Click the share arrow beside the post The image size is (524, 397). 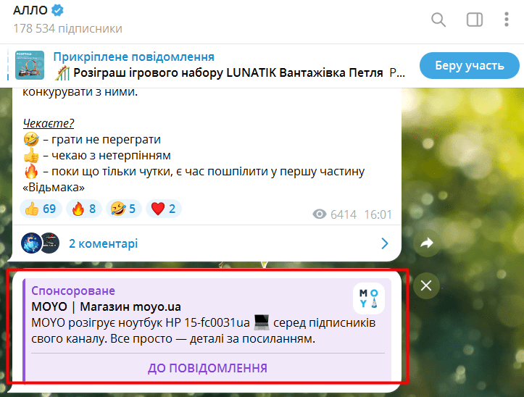(x=426, y=243)
